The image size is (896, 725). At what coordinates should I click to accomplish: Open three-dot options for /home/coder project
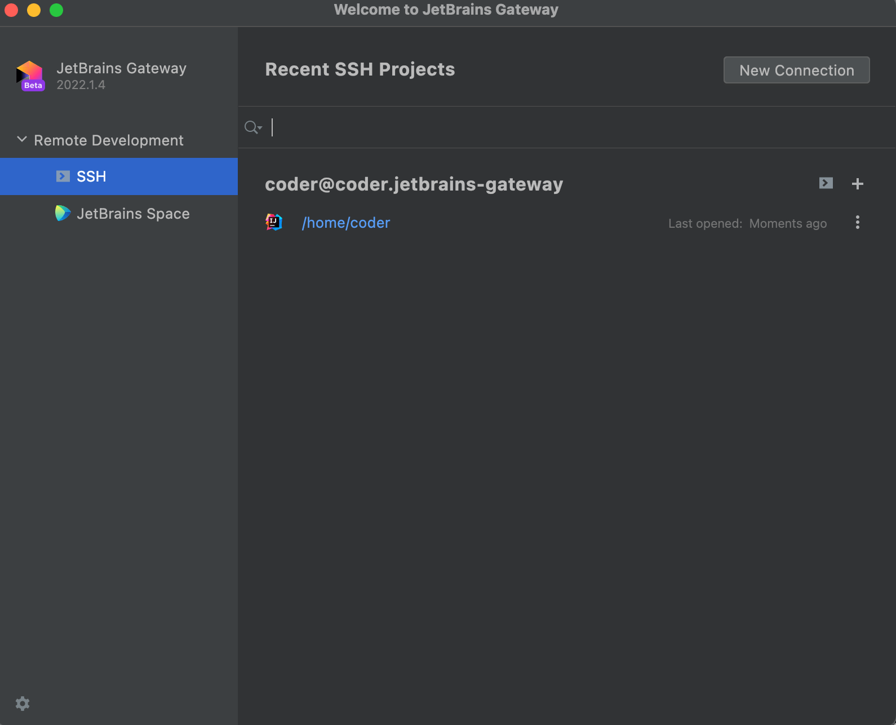[x=858, y=222]
